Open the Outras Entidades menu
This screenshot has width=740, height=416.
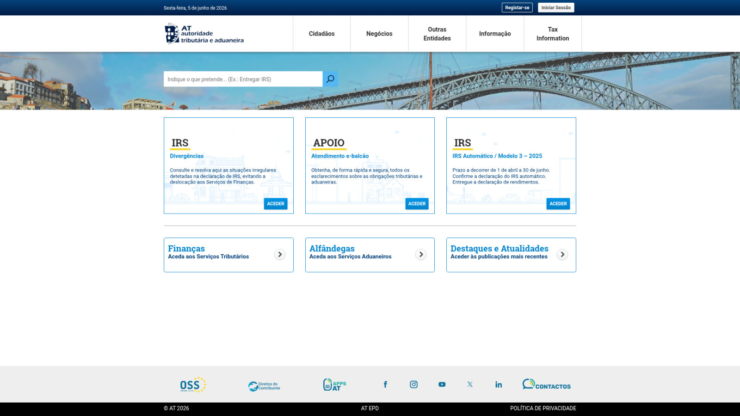[x=437, y=34]
